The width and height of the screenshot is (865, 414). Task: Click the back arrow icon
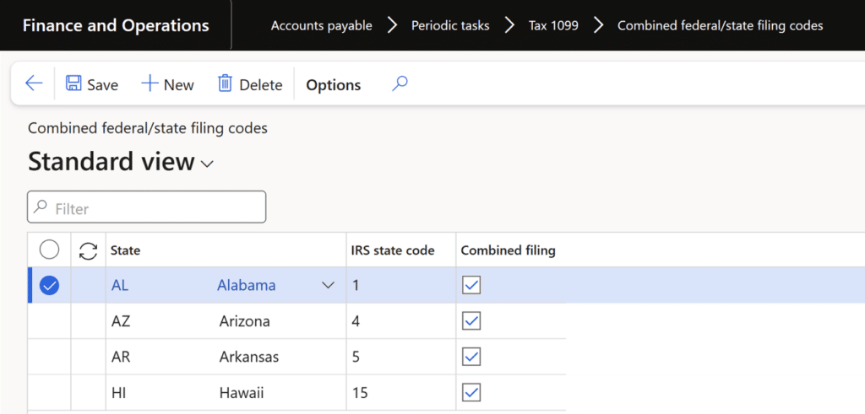34,83
